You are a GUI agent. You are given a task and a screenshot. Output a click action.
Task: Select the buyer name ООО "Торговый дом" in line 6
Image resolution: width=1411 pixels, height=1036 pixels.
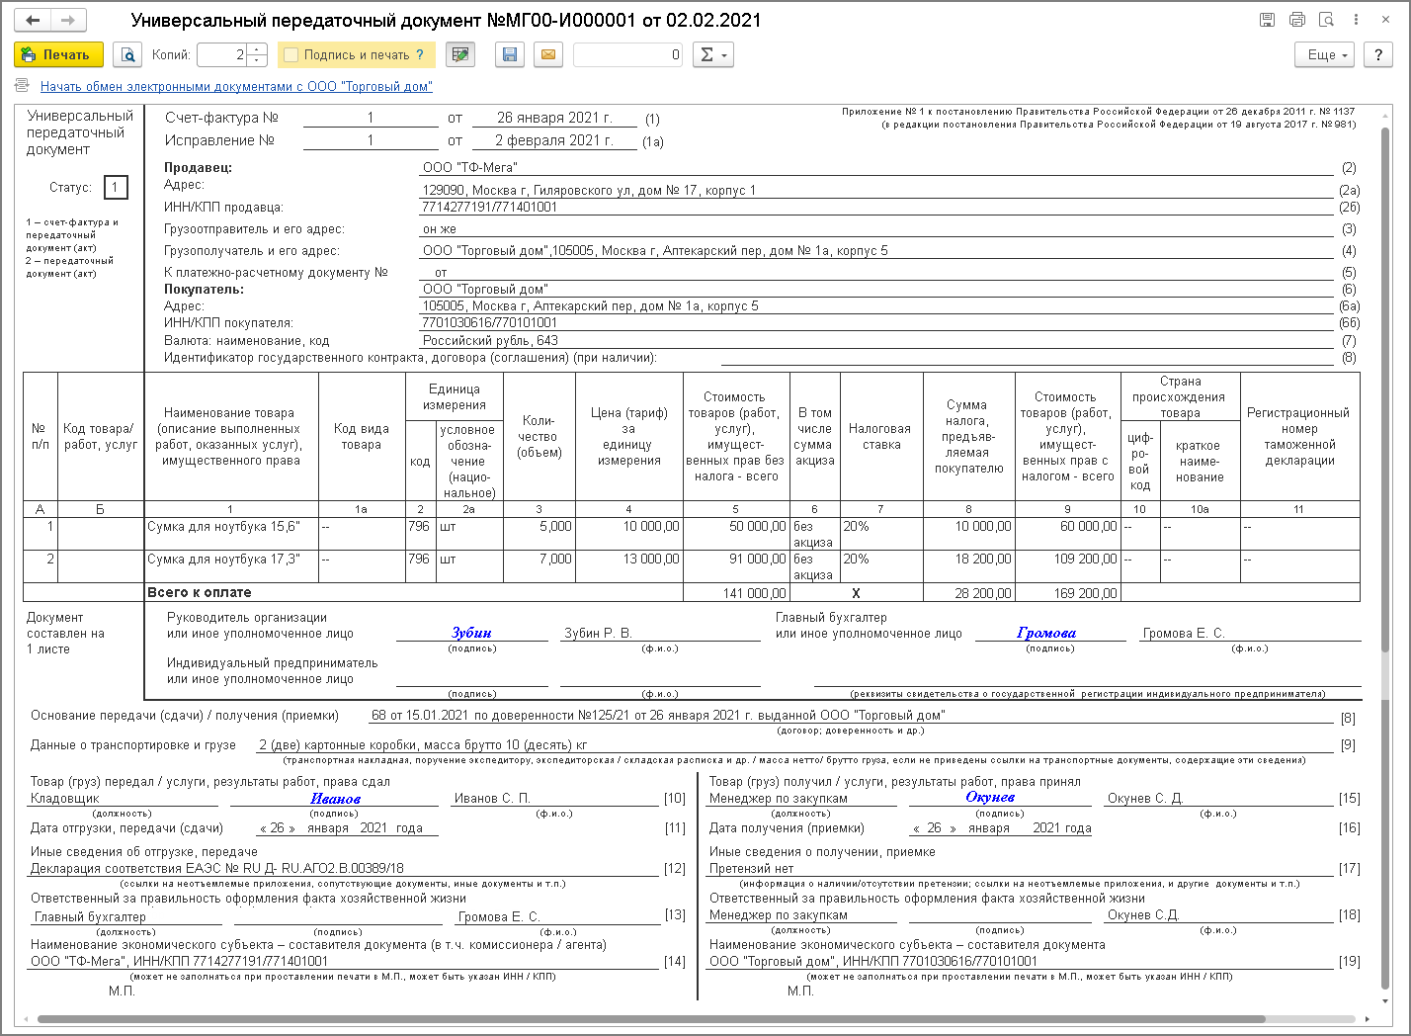point(484,290)
